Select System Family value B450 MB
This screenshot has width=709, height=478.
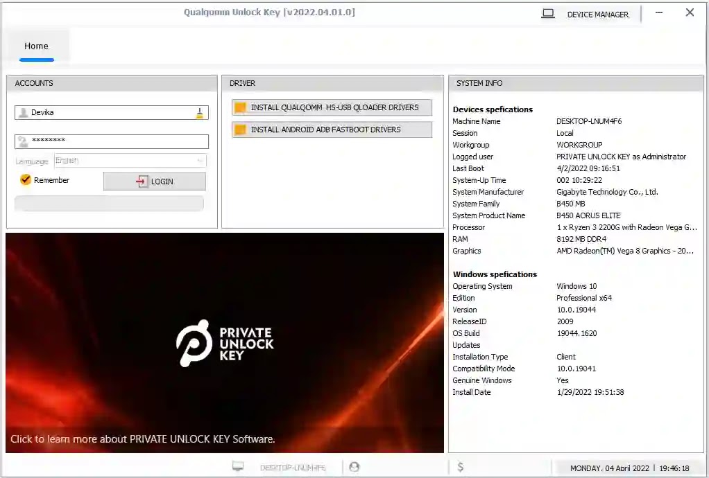[571, 204]
